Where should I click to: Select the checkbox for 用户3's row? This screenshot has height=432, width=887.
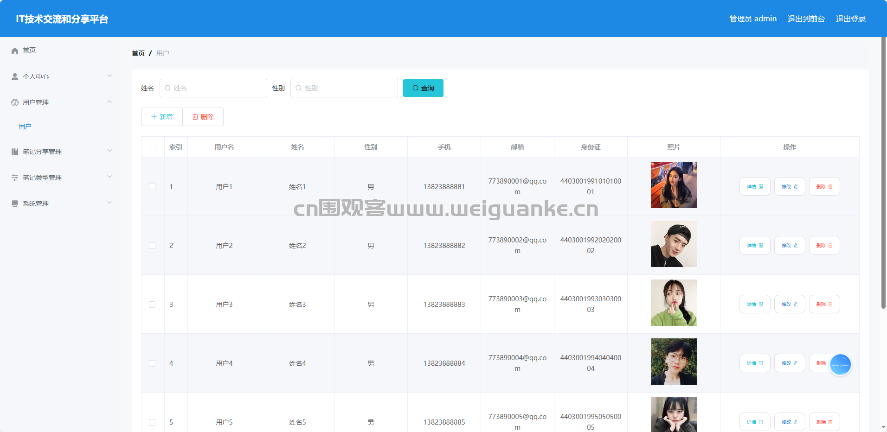(x=152, y=305)
